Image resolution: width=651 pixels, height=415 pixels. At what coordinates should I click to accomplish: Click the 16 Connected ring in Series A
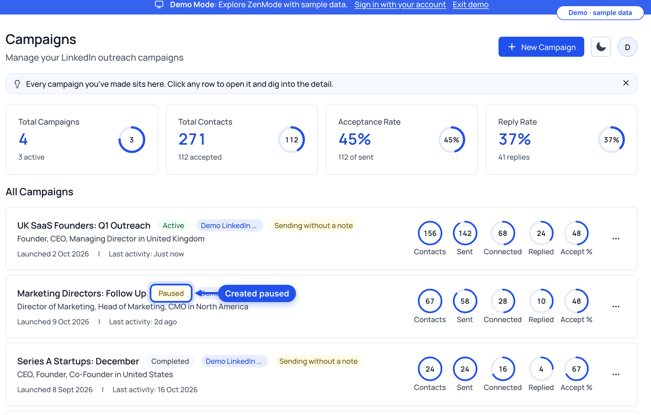tap(503, 369)
